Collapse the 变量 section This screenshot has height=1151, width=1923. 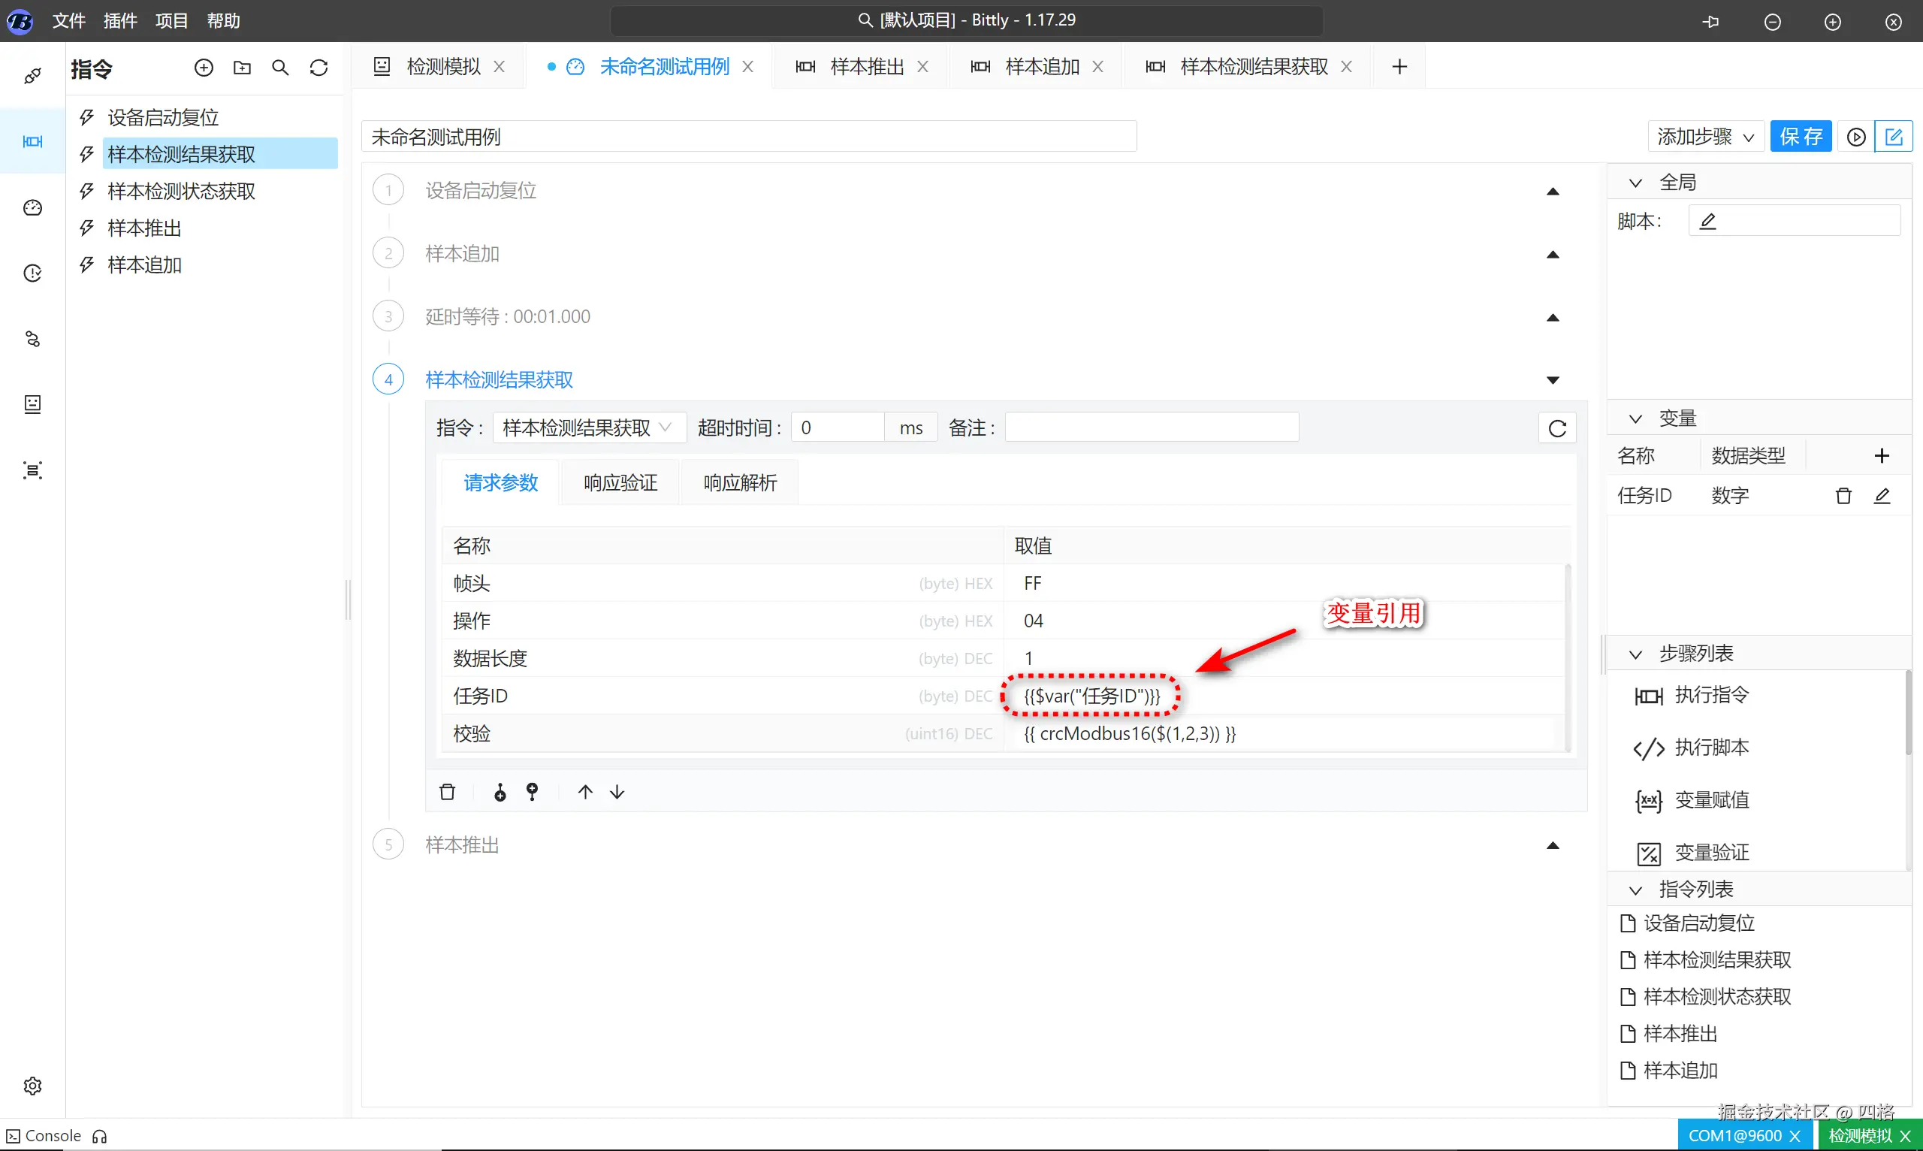tap(1635, 418)
